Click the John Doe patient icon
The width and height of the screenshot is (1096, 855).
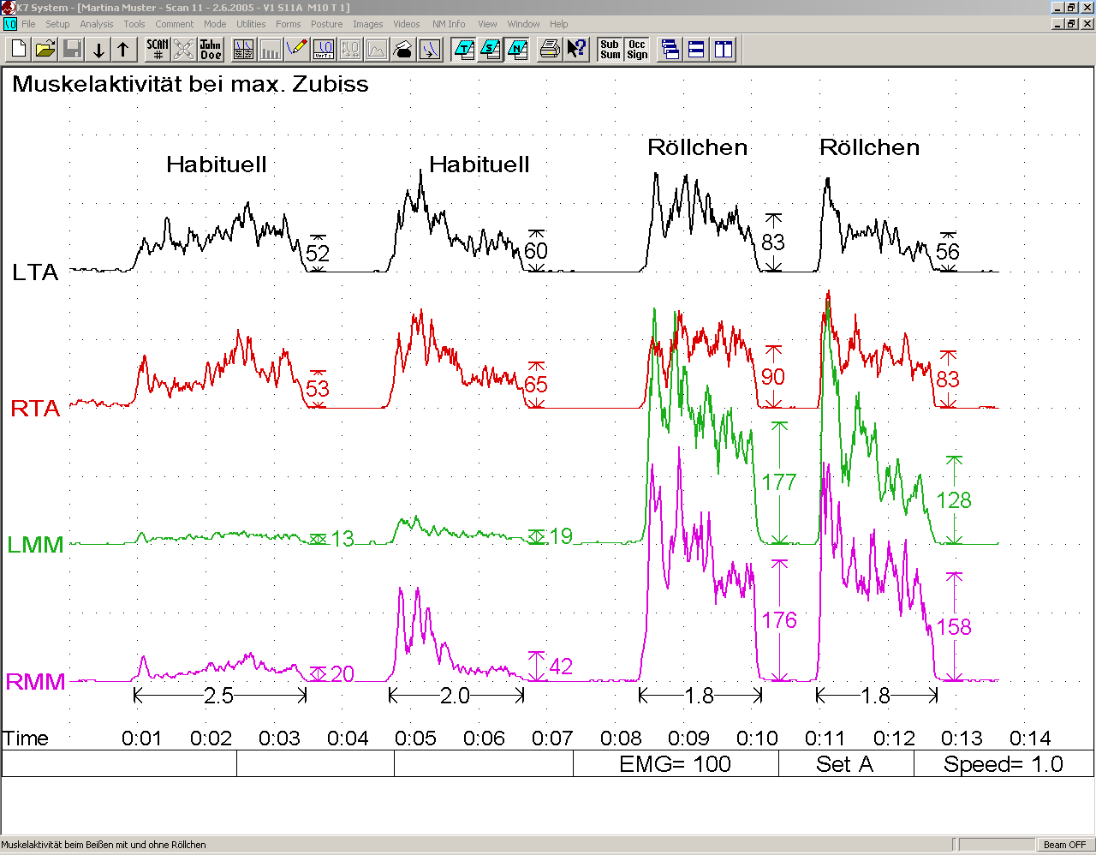[211, 50]
